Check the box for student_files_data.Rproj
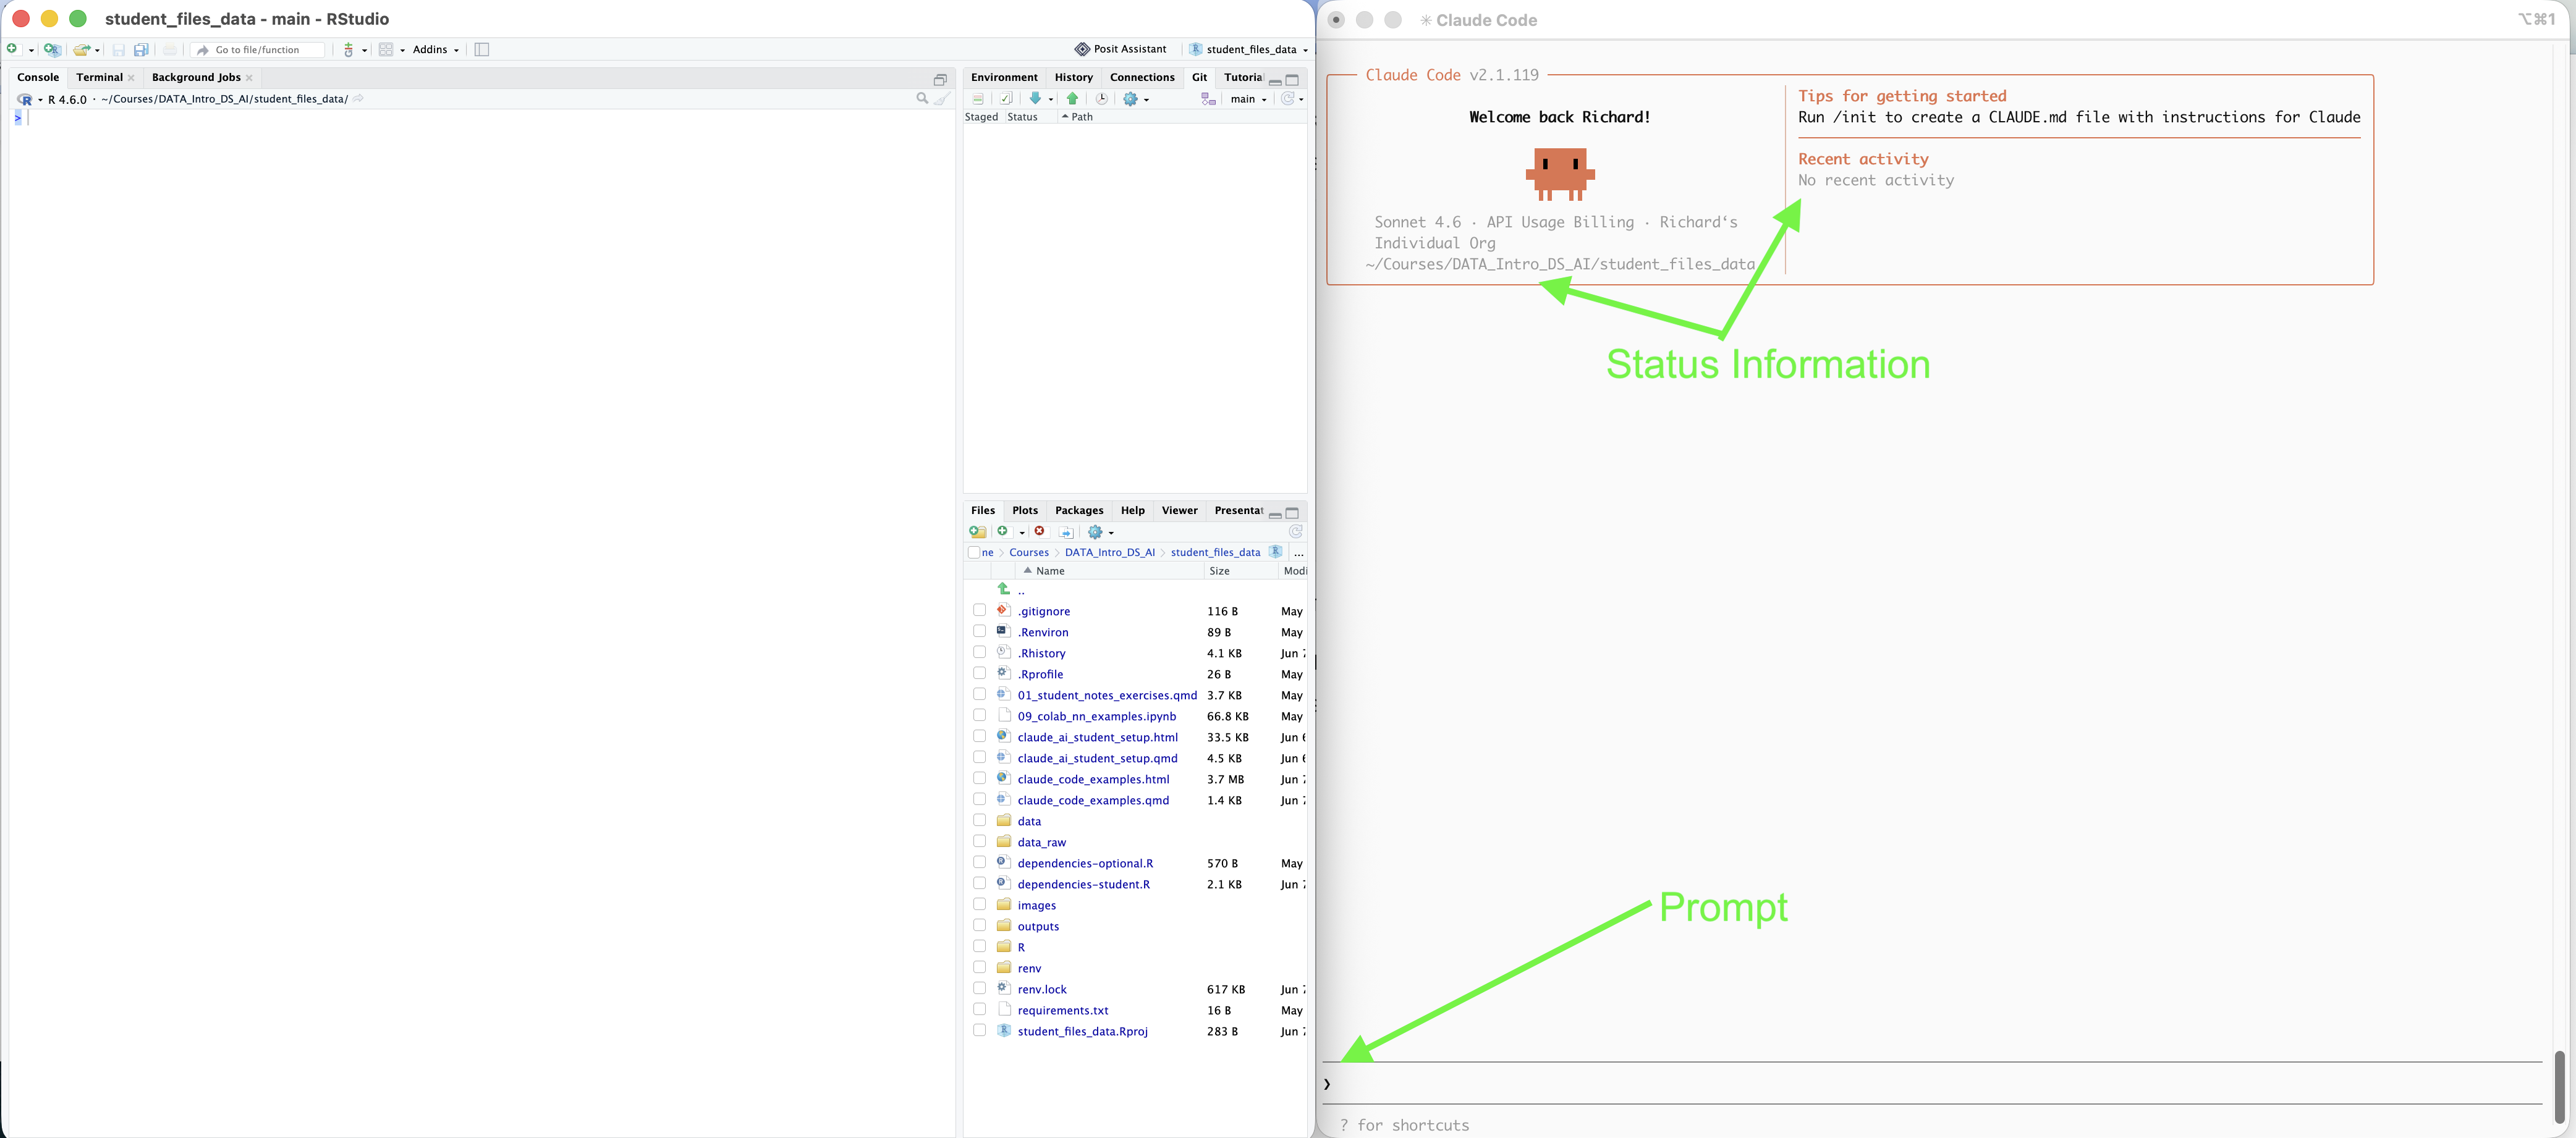Viewport: 2576px width, 1138px height. point(979,1030)
